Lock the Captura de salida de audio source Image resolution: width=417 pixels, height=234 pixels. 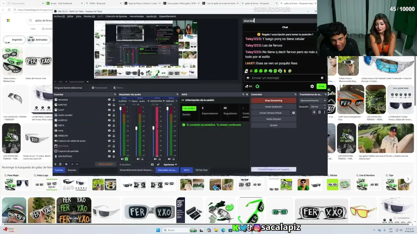(x=114, y=141)
